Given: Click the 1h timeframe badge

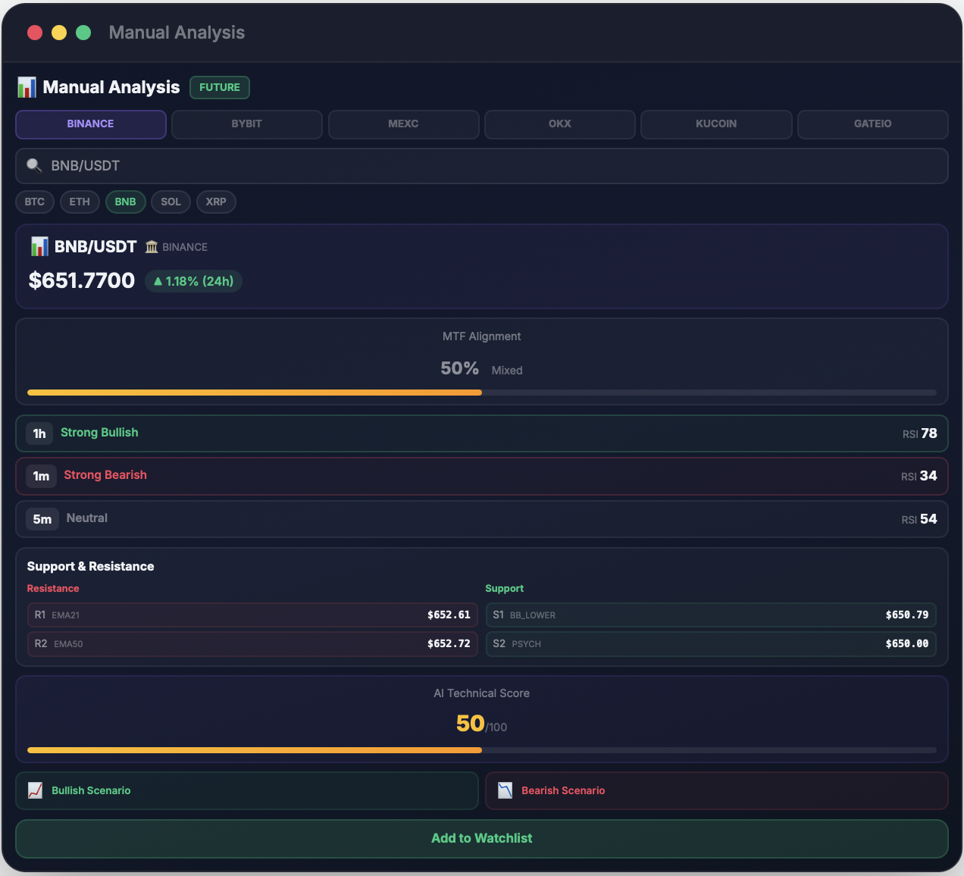Looking at the screenshot, I should 39,433.
